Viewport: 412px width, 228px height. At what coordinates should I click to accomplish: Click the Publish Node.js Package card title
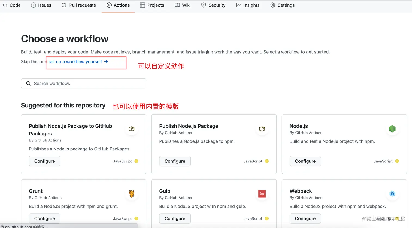[x=189, y=126]
